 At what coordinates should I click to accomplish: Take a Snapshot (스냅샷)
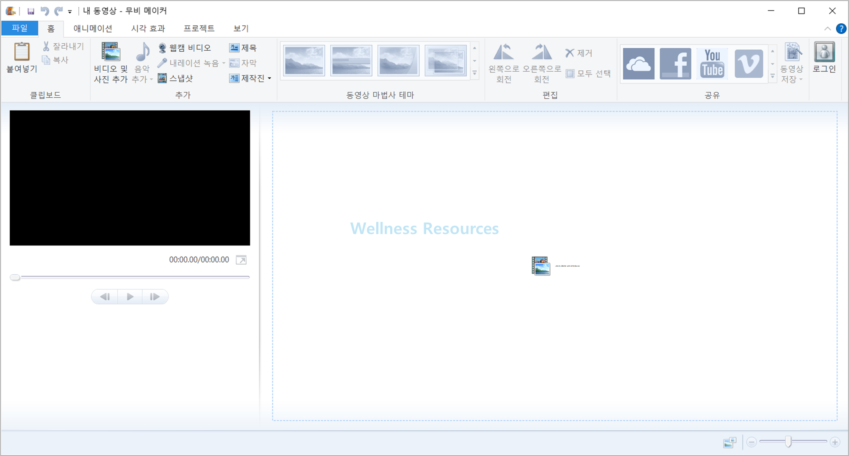click(175, 78)
